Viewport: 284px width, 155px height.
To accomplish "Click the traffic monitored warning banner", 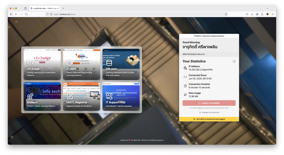I will pos(209,119).
